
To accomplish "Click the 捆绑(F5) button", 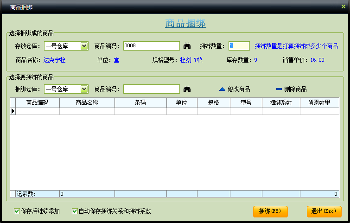I will 270,211.
